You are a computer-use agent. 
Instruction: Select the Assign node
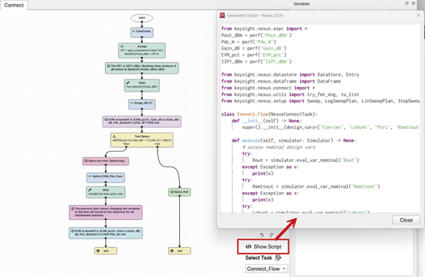[x=142, y=50]
